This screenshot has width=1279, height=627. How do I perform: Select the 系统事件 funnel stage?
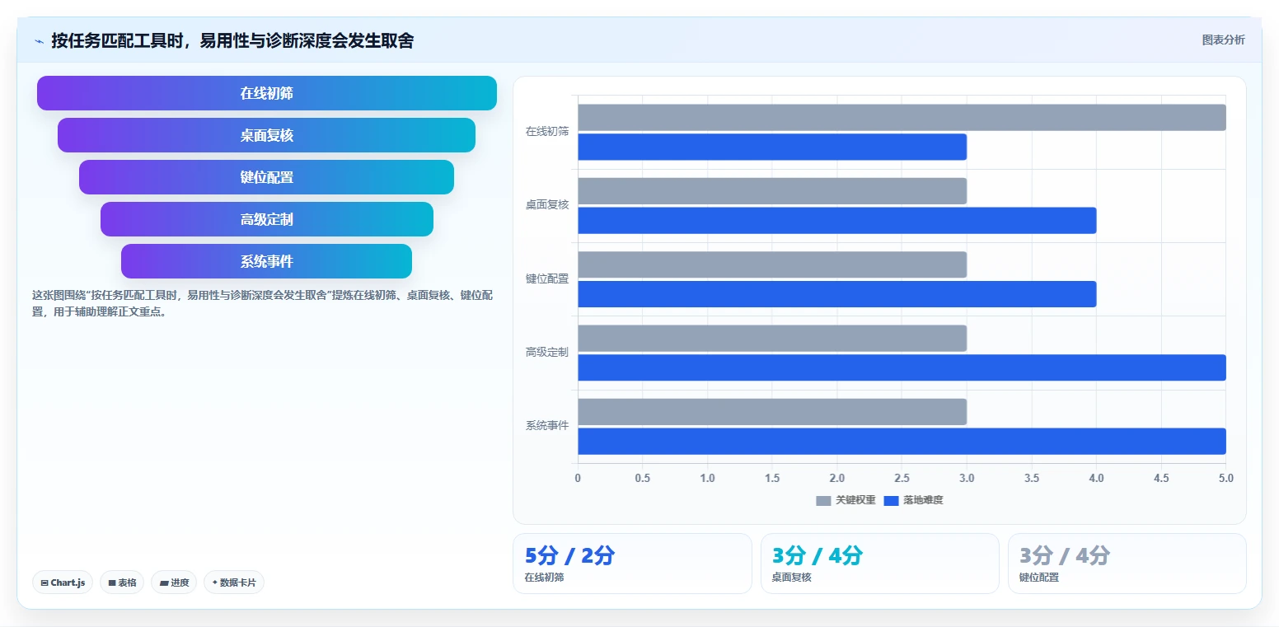[267, 261]
